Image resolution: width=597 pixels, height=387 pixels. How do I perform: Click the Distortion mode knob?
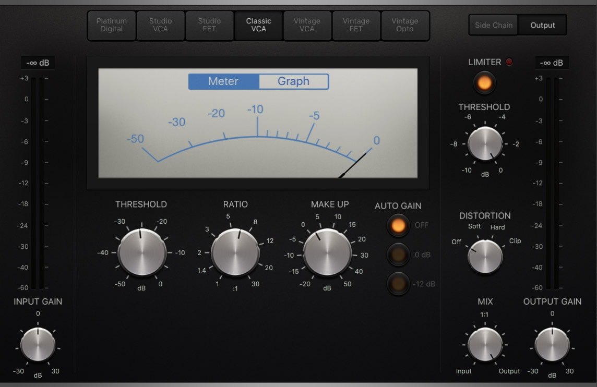tap(485, 257)
